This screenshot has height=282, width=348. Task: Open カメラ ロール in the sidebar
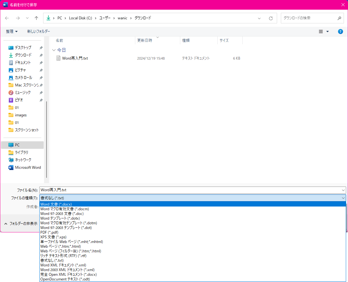pos(23,78)
